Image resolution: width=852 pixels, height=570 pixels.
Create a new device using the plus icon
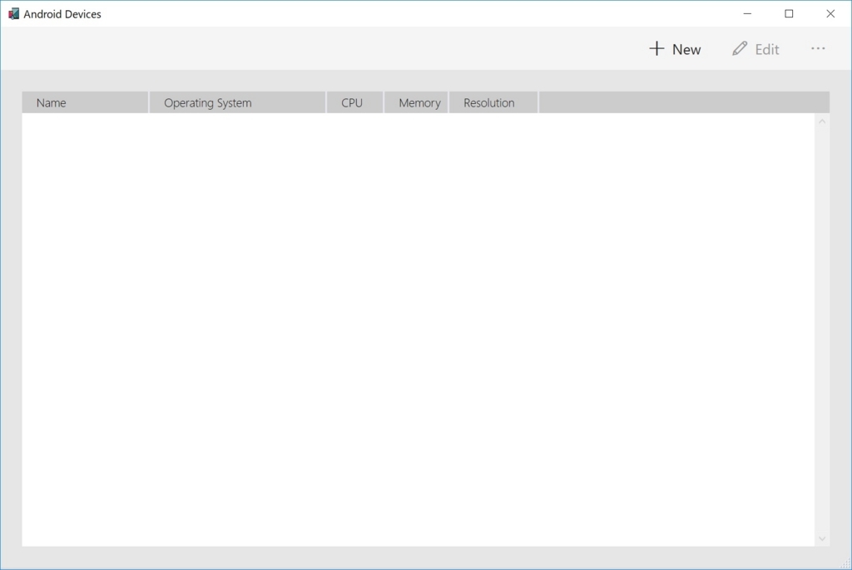point(656,48)
